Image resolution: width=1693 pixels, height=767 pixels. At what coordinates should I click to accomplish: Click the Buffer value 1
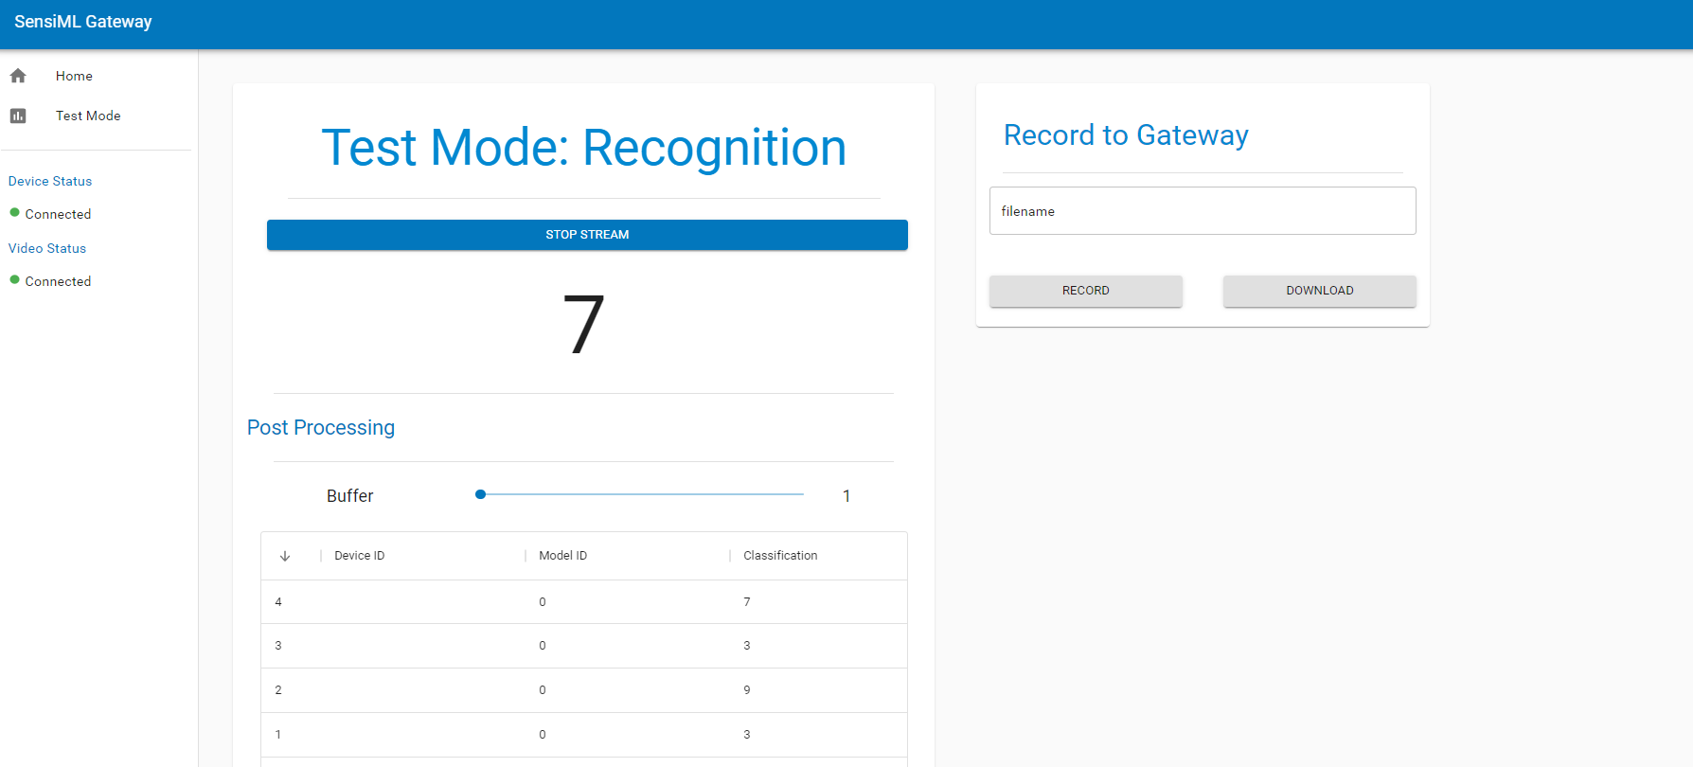(x=846, y=496)
